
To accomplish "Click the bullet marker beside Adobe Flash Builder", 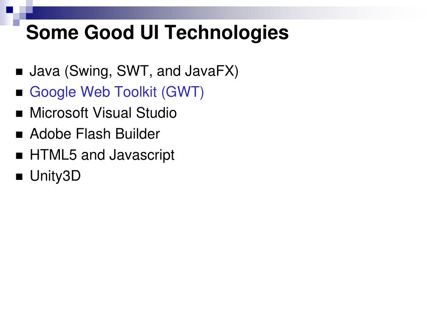I will coord(19,135).
